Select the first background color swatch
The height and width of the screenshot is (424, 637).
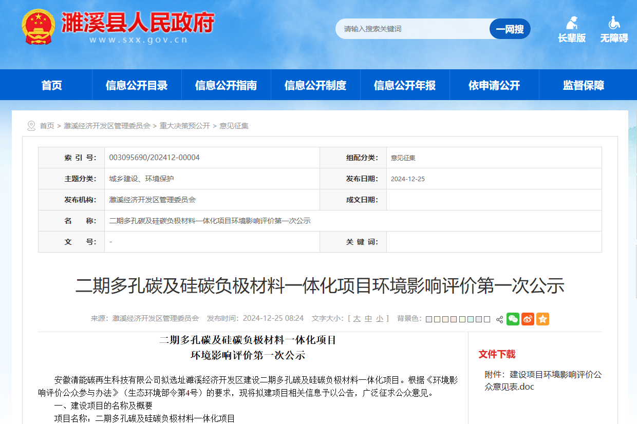tap(429, 319)
